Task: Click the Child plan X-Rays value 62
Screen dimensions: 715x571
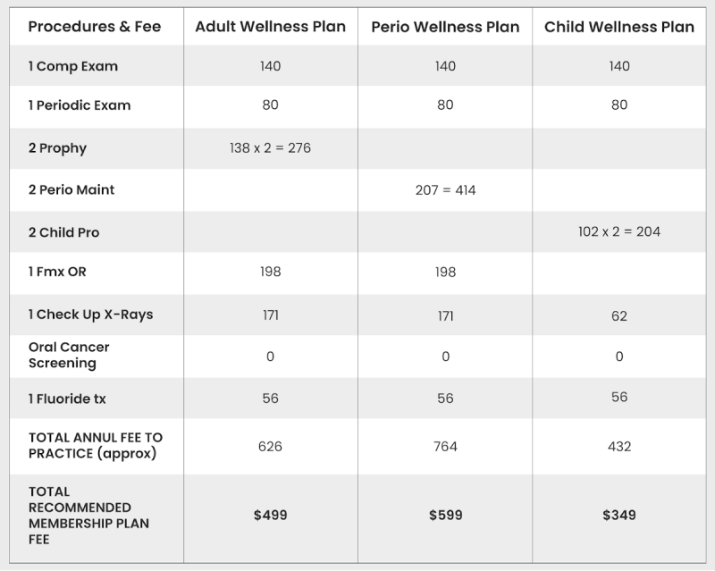Action: coord(619,315)
